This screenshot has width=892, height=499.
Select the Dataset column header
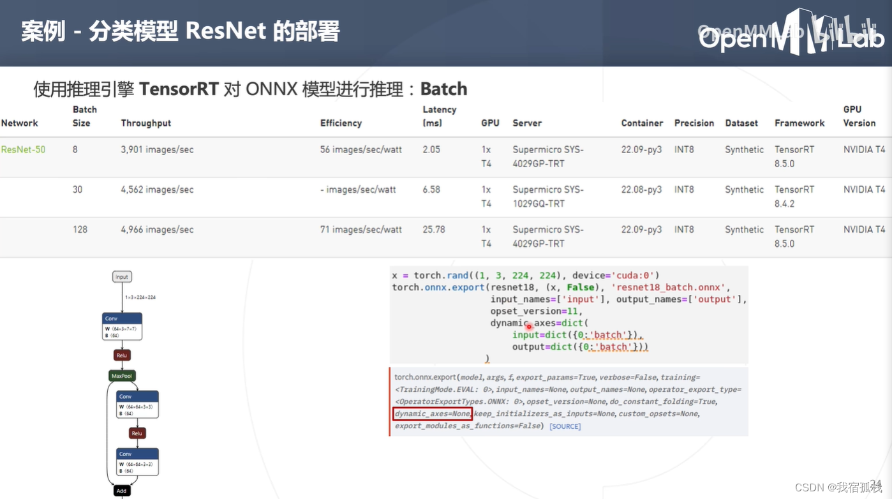741,123
